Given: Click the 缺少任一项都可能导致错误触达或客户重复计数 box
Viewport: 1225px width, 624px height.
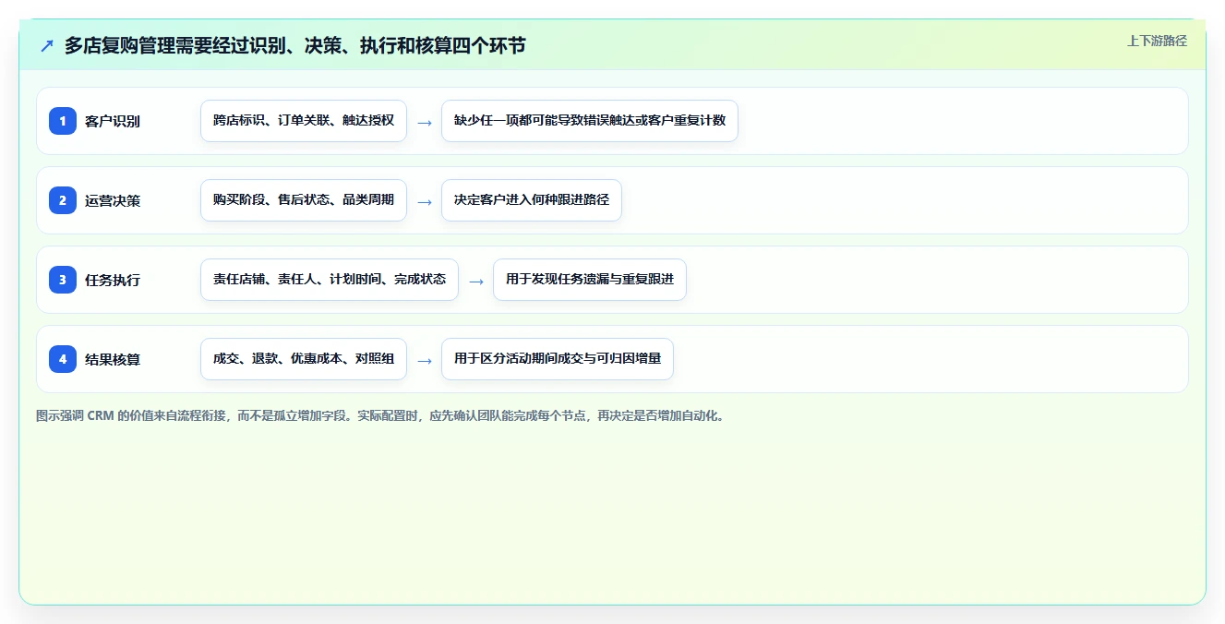Looking at the screenshot, I should tap(590, 121).
